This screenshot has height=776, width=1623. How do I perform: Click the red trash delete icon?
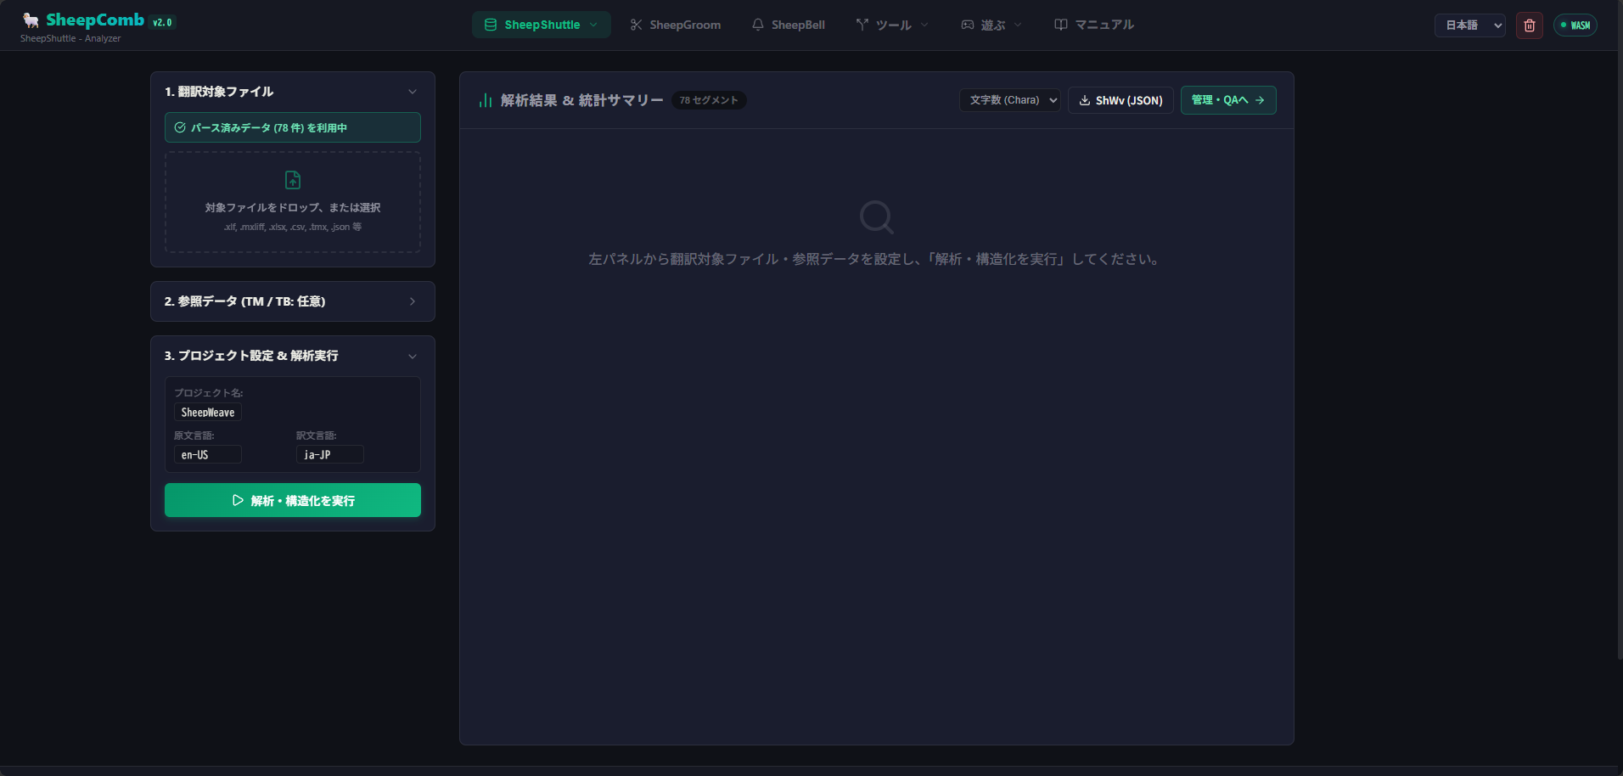point(1530,25)
